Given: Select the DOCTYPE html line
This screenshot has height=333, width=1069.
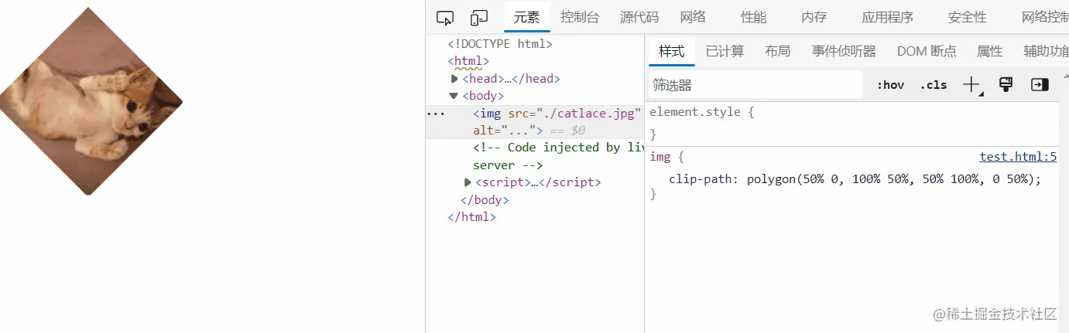Looking at the screenshot, I should (x=500, y=44).
